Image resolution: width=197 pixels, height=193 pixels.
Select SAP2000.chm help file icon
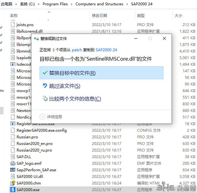(x=13, y=183)
